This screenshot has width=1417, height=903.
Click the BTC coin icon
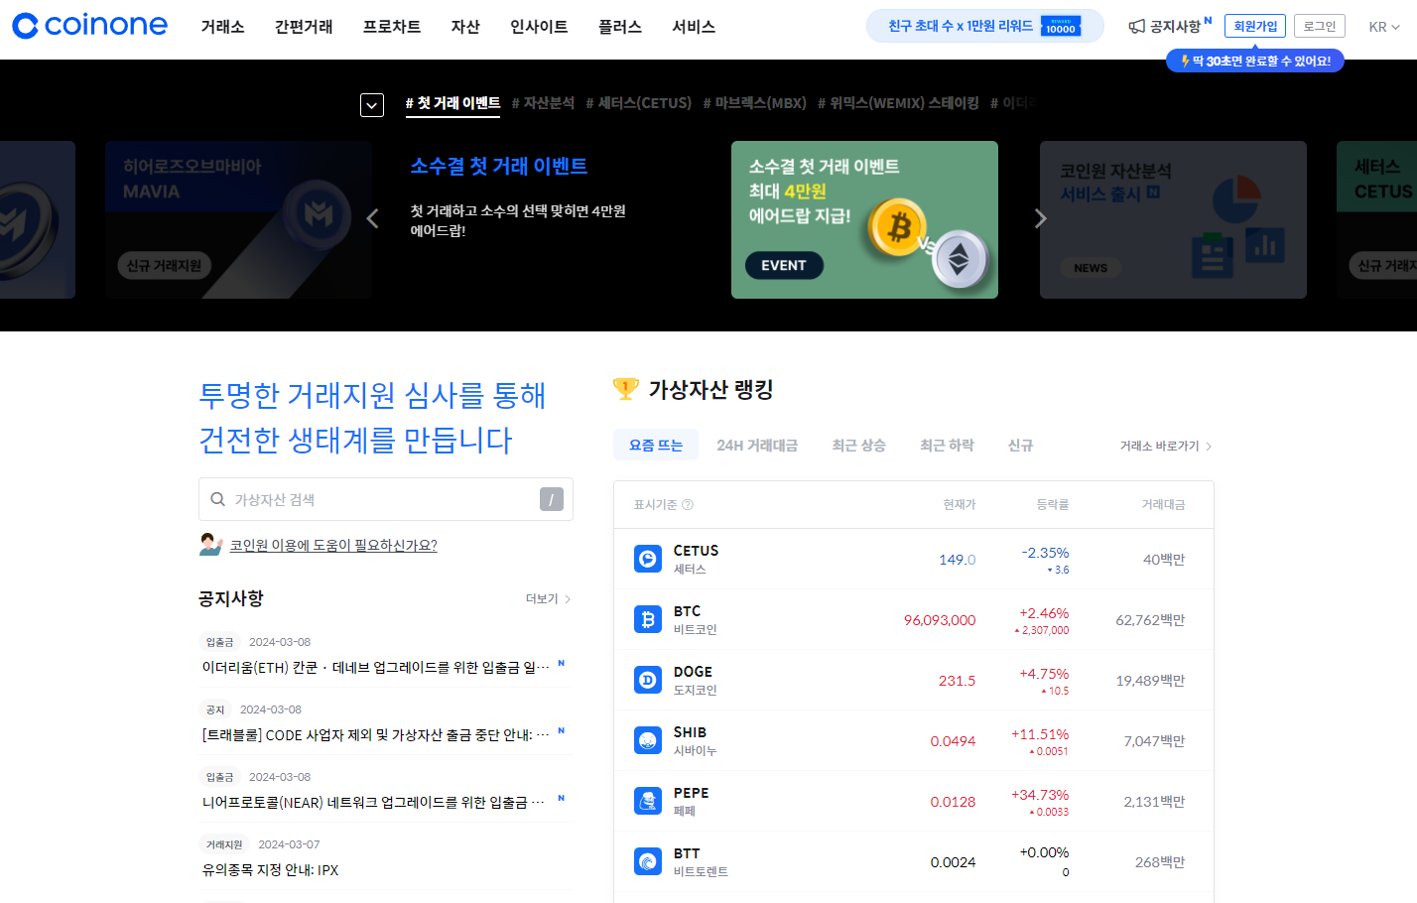(648, 619)
